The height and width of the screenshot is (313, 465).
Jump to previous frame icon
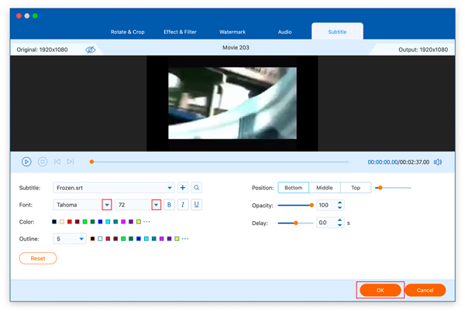[57, 162]
